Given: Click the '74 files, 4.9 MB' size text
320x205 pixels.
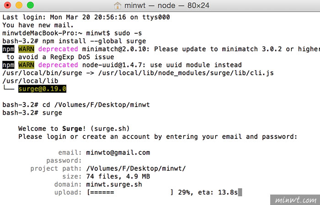Looking at the screenshot, I should (118, 176).
